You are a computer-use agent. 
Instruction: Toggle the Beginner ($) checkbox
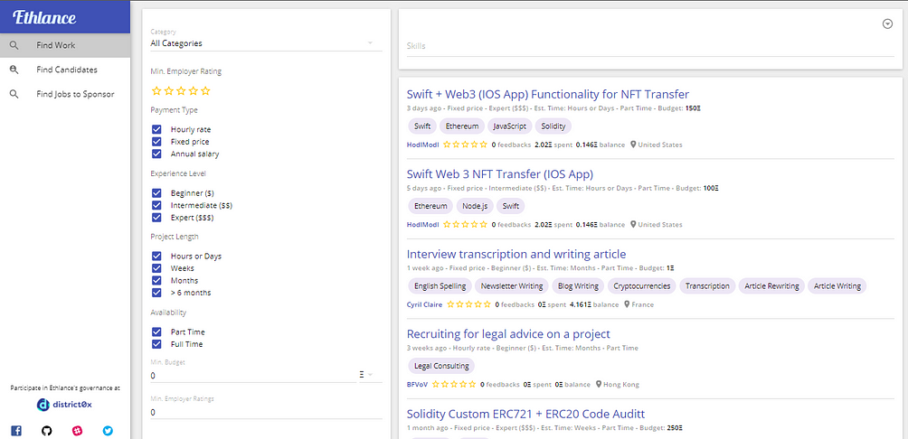pos(156,192)
